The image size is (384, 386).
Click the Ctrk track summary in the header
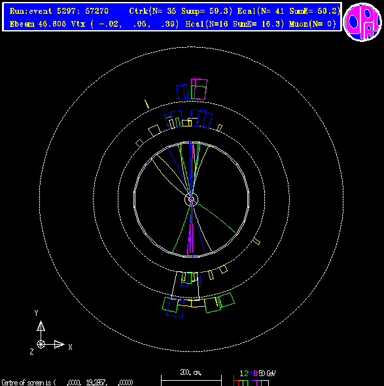tap(181, 11)
